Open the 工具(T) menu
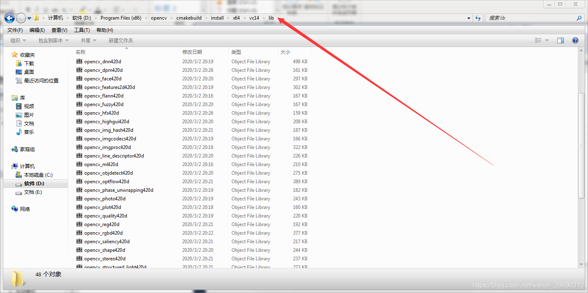 click(x=82, y=30)
